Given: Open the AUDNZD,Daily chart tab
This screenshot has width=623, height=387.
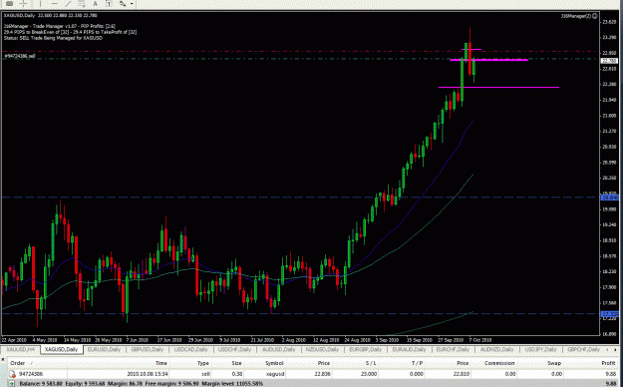Looking at the screenshot, I should click(496, 350).
